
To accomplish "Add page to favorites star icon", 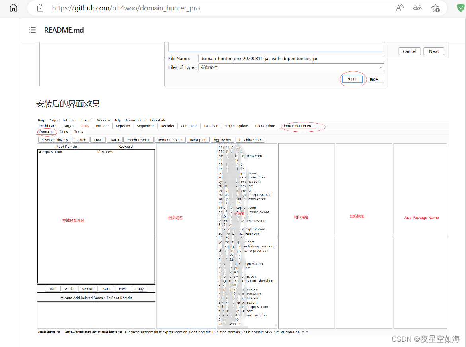I will point(435,8).
